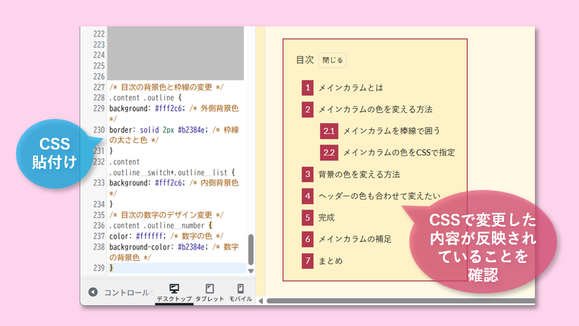Click the preview pane horizontal scrollbar thumb

(401, 301)
